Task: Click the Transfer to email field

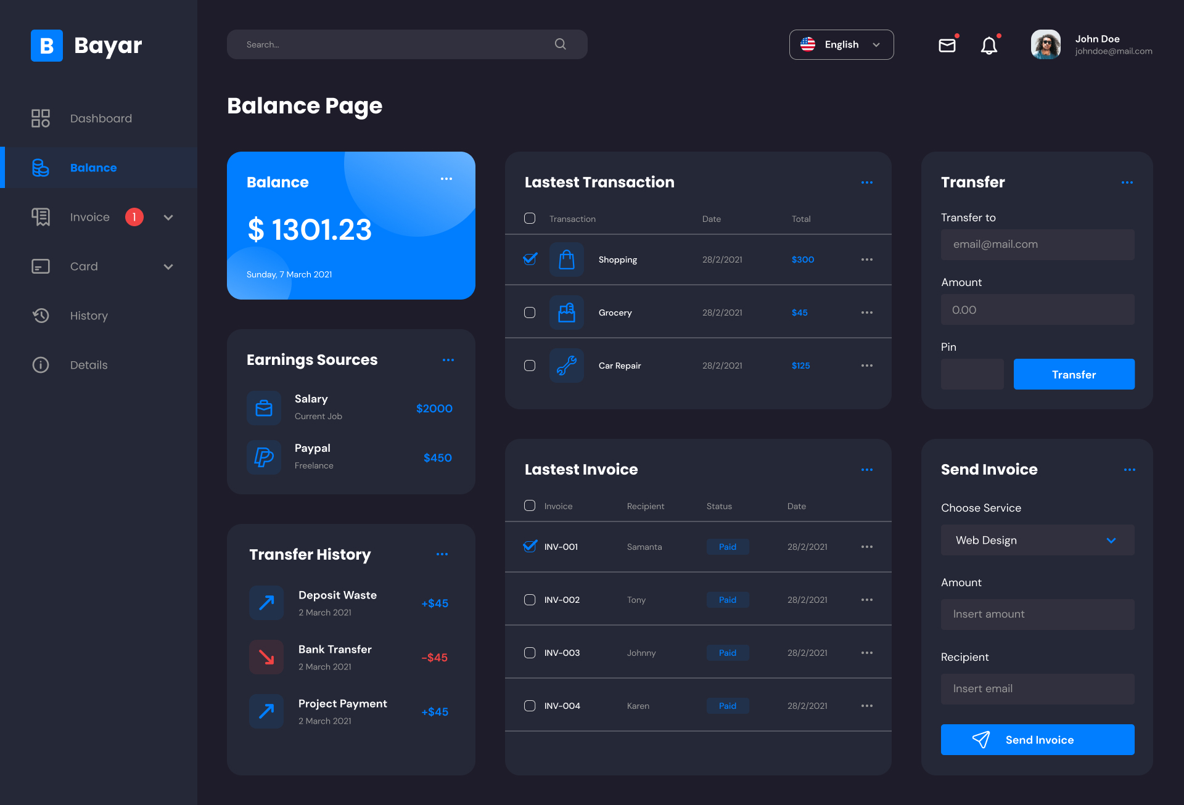Action: (1037, 245)
